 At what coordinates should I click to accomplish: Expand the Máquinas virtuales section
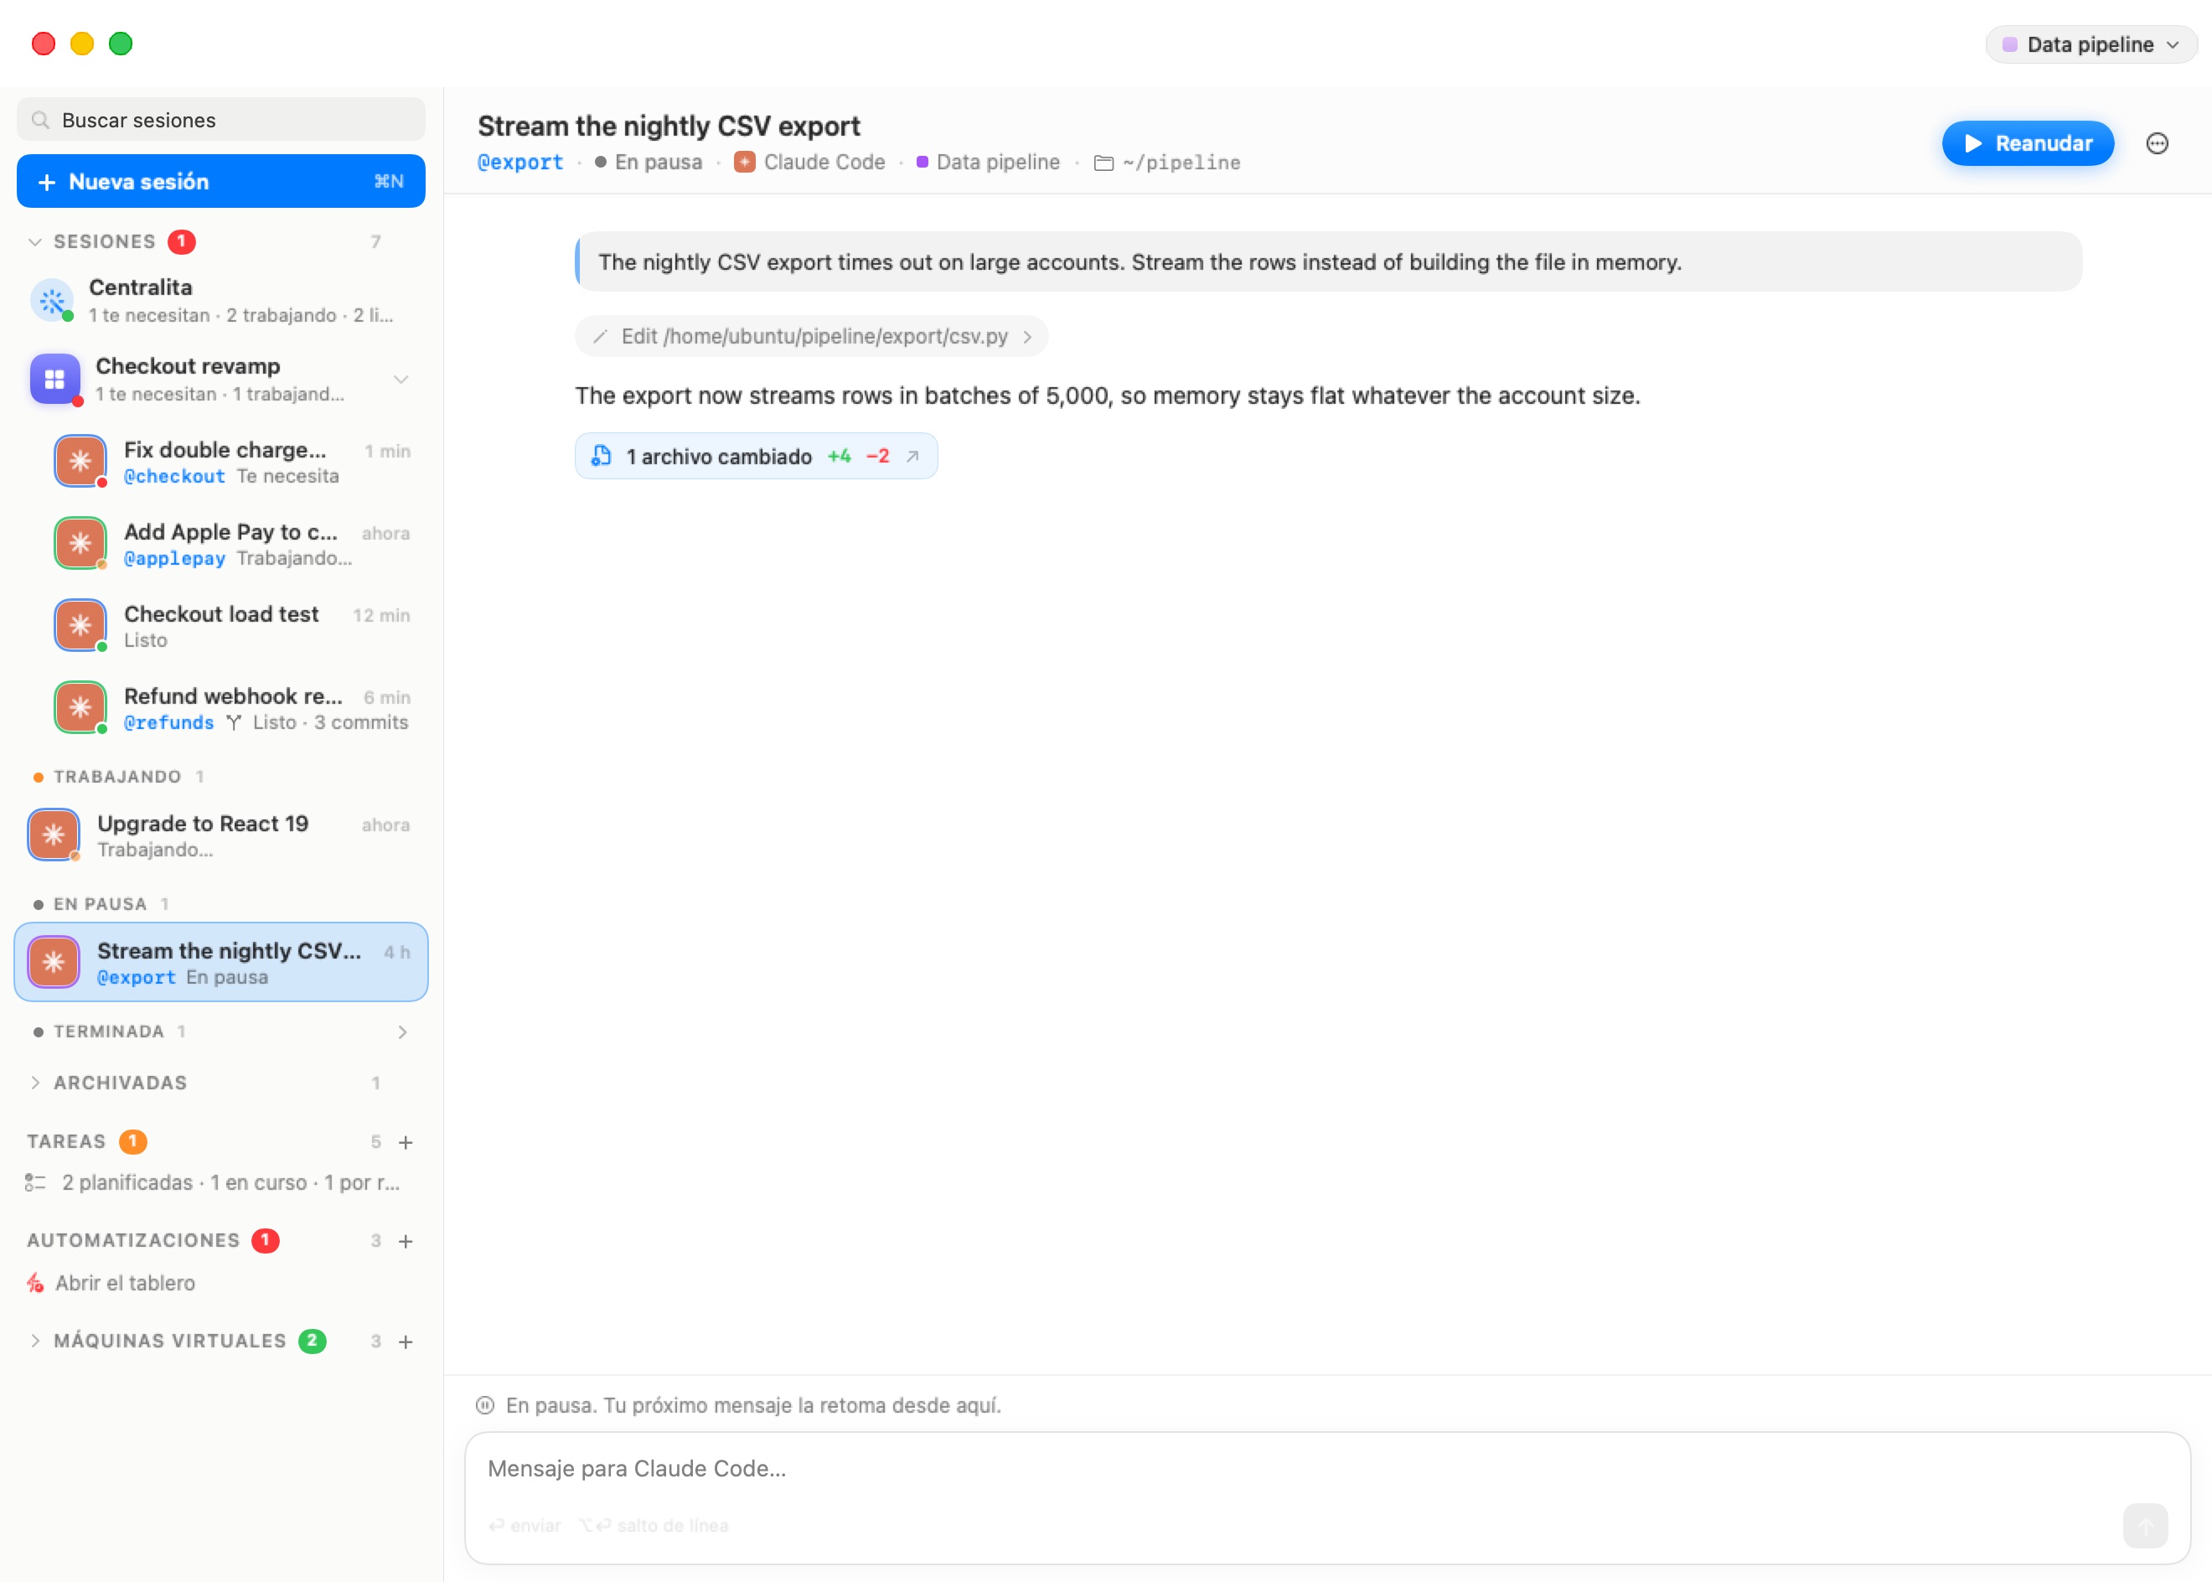35,1342
